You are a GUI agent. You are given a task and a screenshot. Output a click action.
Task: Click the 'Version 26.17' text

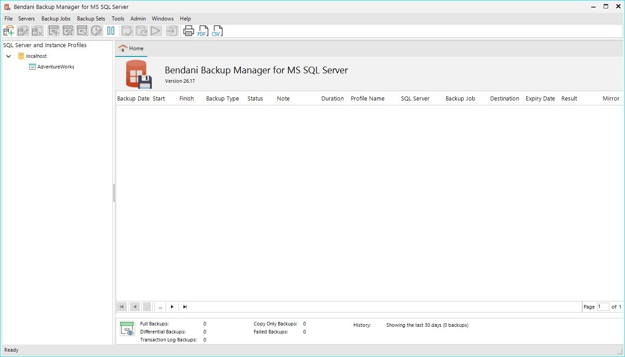coord(180,81)
